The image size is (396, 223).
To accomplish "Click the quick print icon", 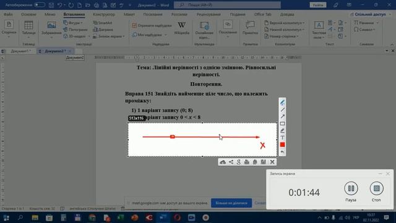I will [x=97, y=5].
